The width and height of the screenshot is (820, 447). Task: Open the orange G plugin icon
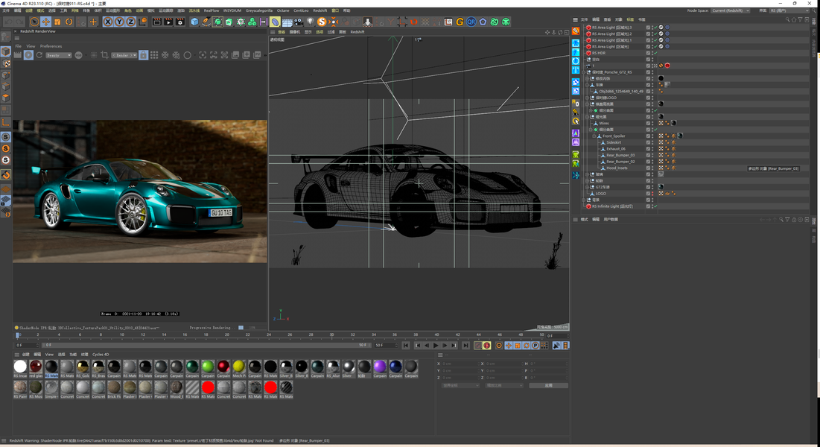coord(460,22)
